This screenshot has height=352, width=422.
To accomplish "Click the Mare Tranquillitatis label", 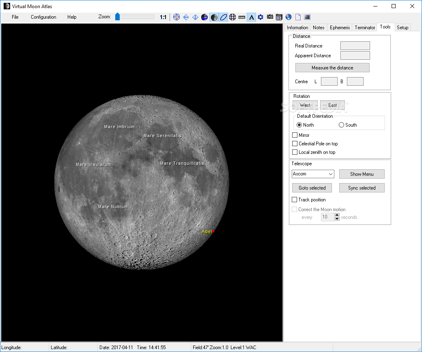I will click(182, 164).
